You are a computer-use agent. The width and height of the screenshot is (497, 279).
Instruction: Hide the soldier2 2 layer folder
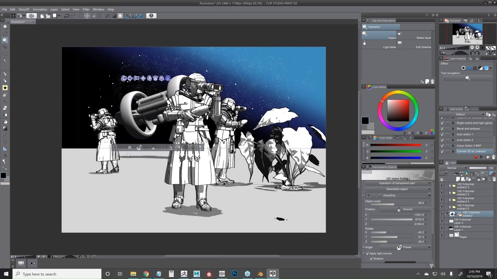click(x=442, y=186)
